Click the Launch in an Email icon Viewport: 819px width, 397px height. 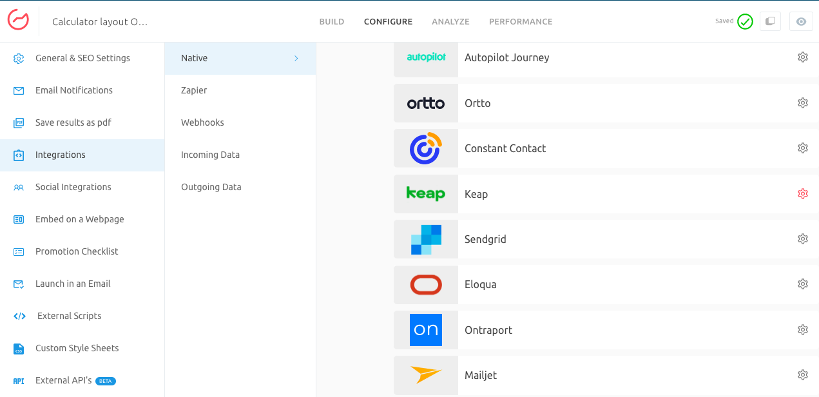(19, 284)
